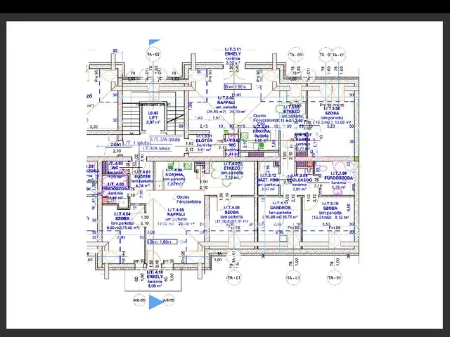The image size is (450, 337).
Task: Select the A/6-05 circle right of bottom triangle
Action: coord(169,301)
